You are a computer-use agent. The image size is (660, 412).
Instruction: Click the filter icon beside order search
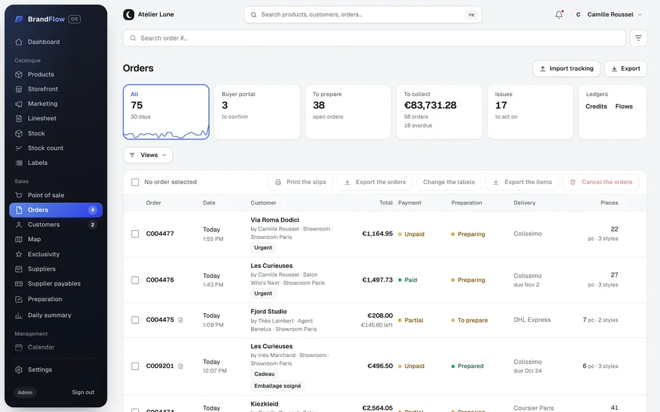coord(638,38)
